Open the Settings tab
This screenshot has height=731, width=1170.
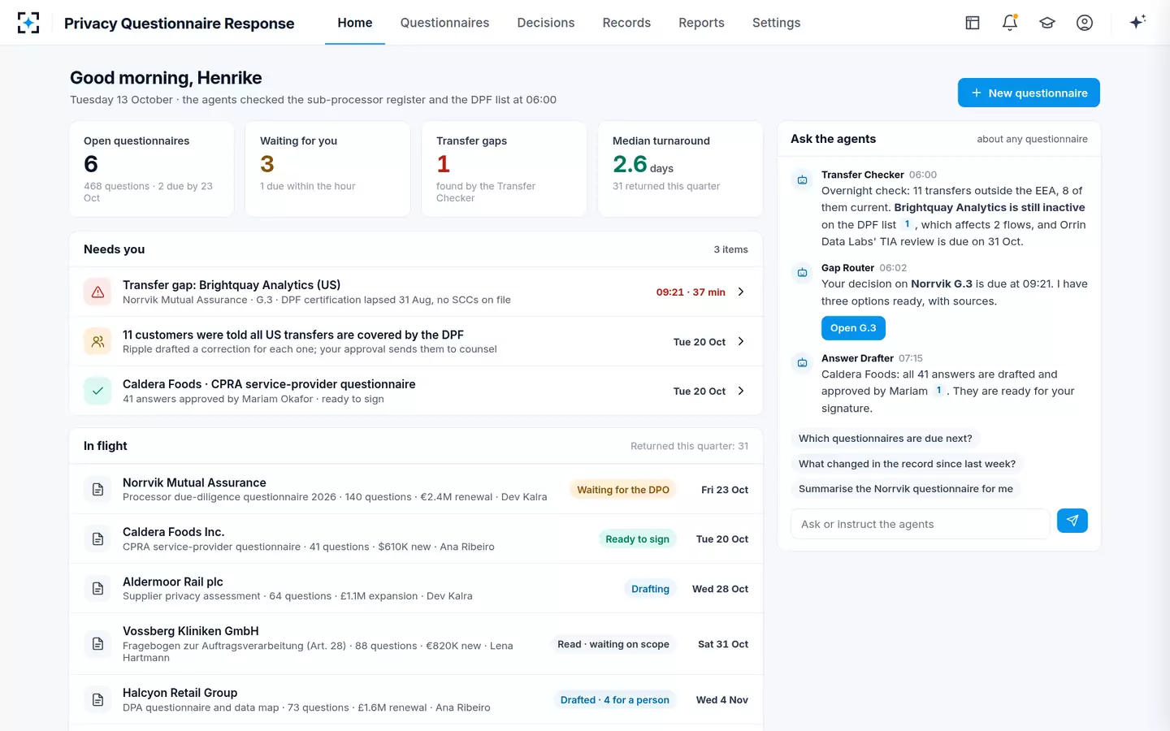(x=776, y=23)
